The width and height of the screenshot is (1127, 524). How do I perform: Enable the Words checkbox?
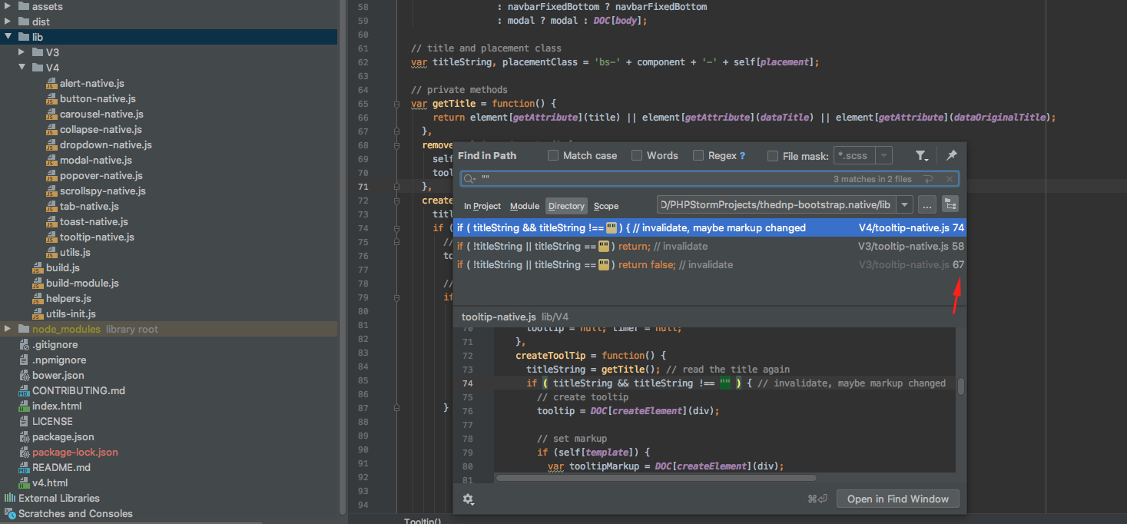tap(637, 155)
